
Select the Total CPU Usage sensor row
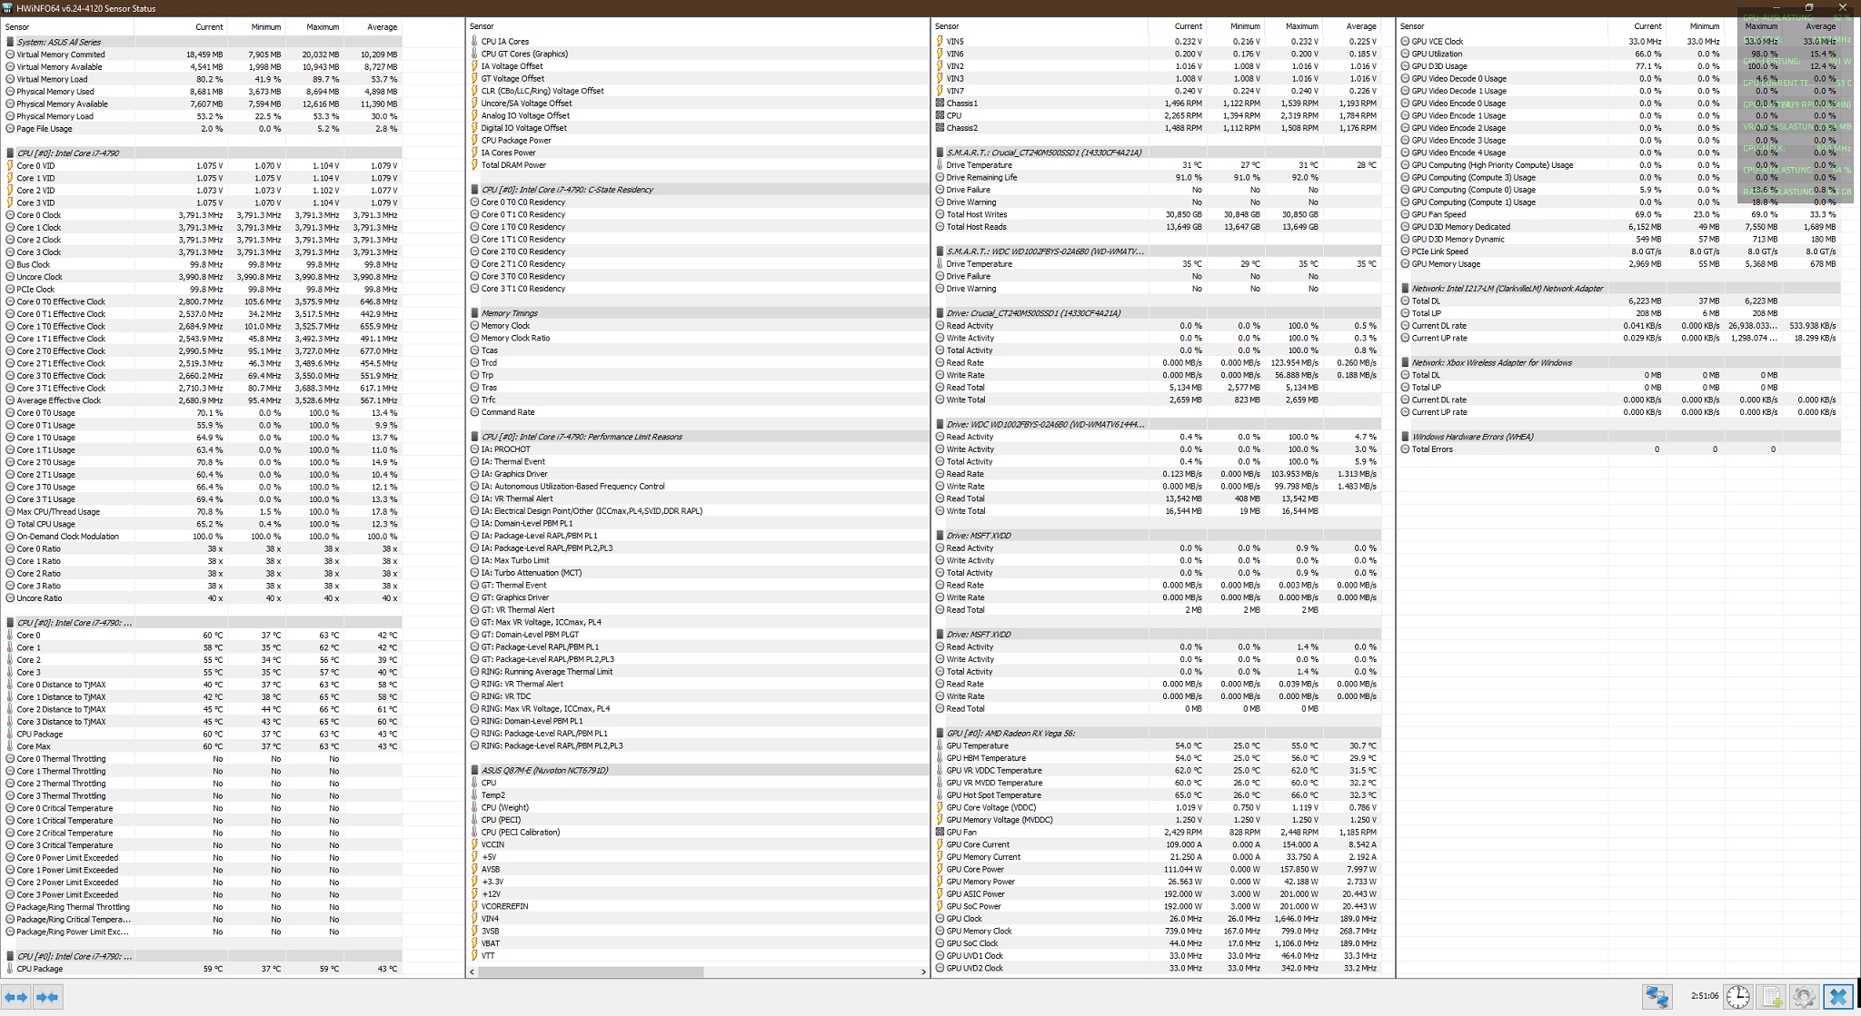point(45,524)
